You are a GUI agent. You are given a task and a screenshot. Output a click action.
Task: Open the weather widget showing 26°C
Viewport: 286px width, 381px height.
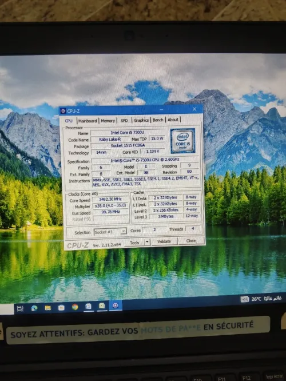tap(261, 299)
